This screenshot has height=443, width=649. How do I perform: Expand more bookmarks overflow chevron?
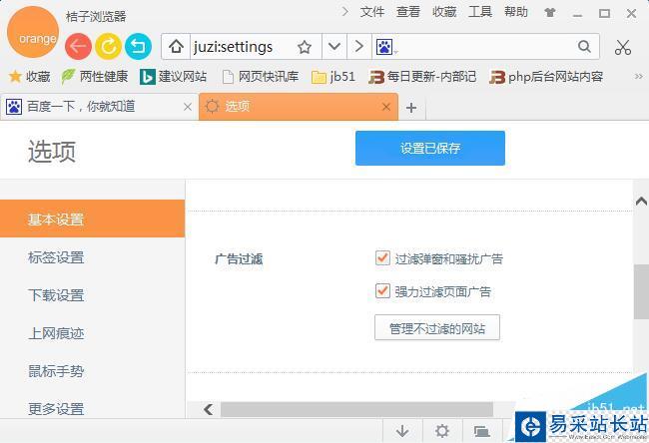point(638,76)
